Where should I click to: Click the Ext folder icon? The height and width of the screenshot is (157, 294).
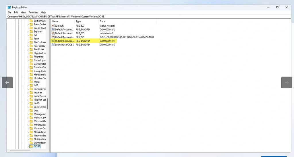pos(31,35)
